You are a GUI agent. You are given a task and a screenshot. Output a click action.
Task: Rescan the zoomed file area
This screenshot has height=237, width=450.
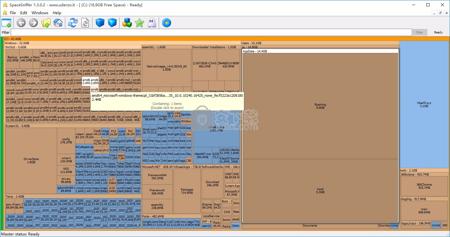(85, 23)
